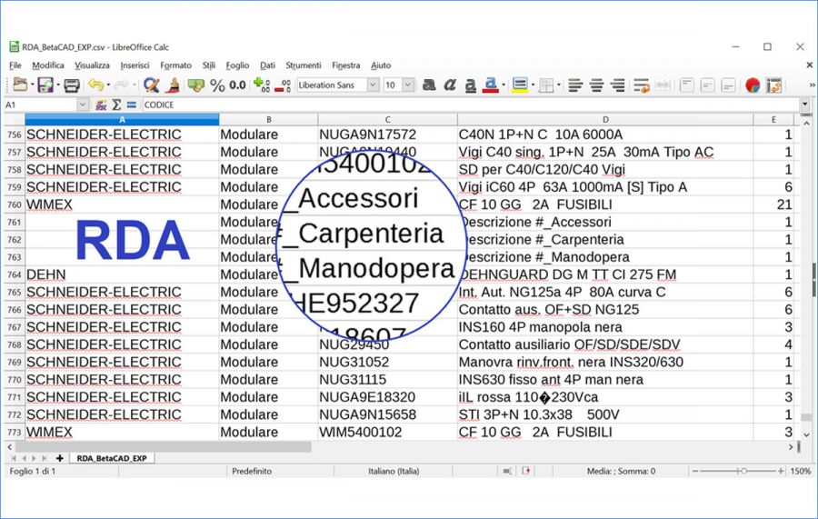Viewport: 818px width, 519px height.
Task: Remove a decimal place
Action: click(x=283, y=85)
